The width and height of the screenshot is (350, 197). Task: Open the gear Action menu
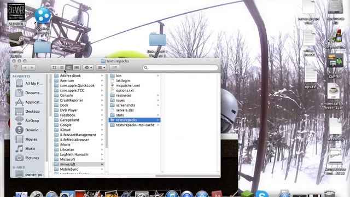(x=88, y=67)
